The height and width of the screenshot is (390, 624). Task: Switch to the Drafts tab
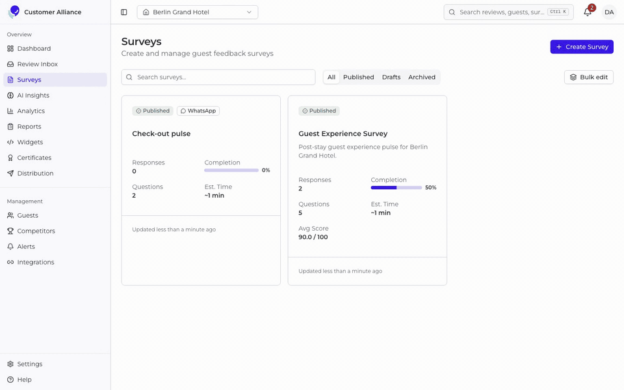(391, 77)
